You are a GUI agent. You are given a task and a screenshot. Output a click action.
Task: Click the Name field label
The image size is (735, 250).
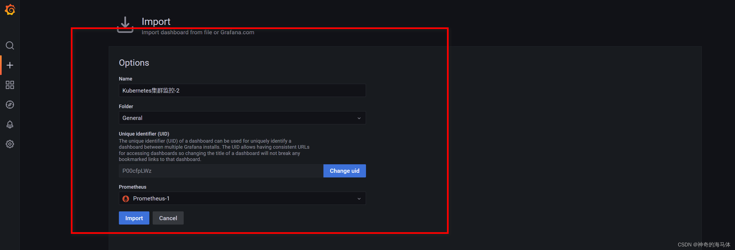[125, 79]
